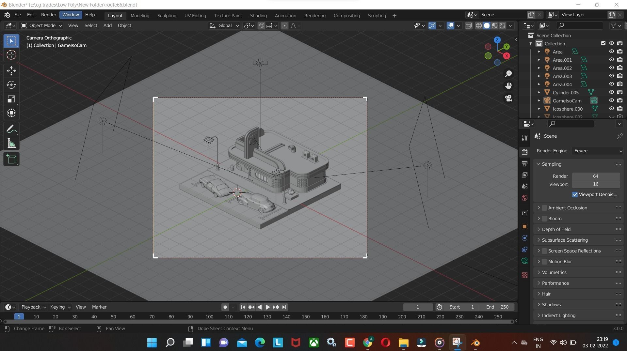Switch to the UV Editing workspace
The image size is (627, 351).
pyautogui.click(x=195, y=16)
